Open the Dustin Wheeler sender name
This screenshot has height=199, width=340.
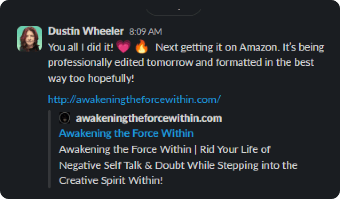pyautogui.click(x=86, y=31)
